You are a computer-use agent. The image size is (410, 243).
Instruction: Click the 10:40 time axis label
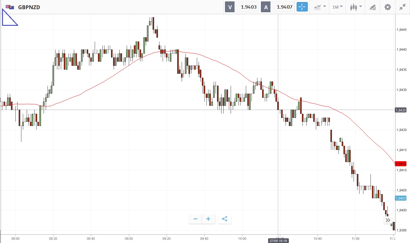(318, 238)
